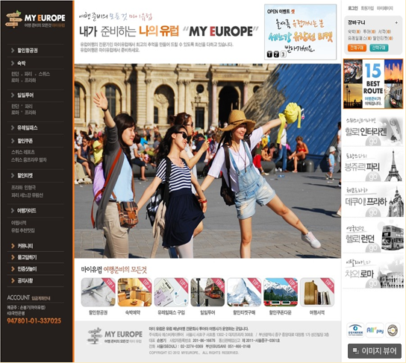Open the 인증샷놀이 sidebar link

pos(27,269)
